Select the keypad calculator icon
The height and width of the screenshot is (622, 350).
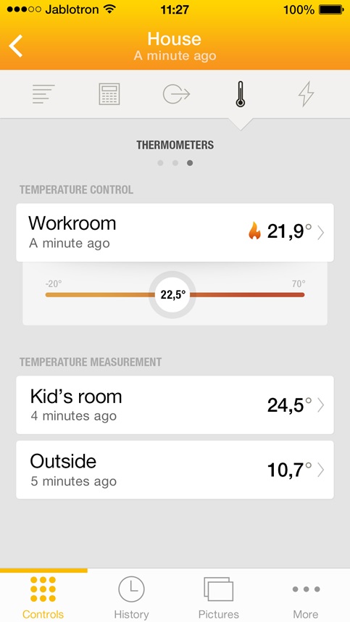coord(109,94)
